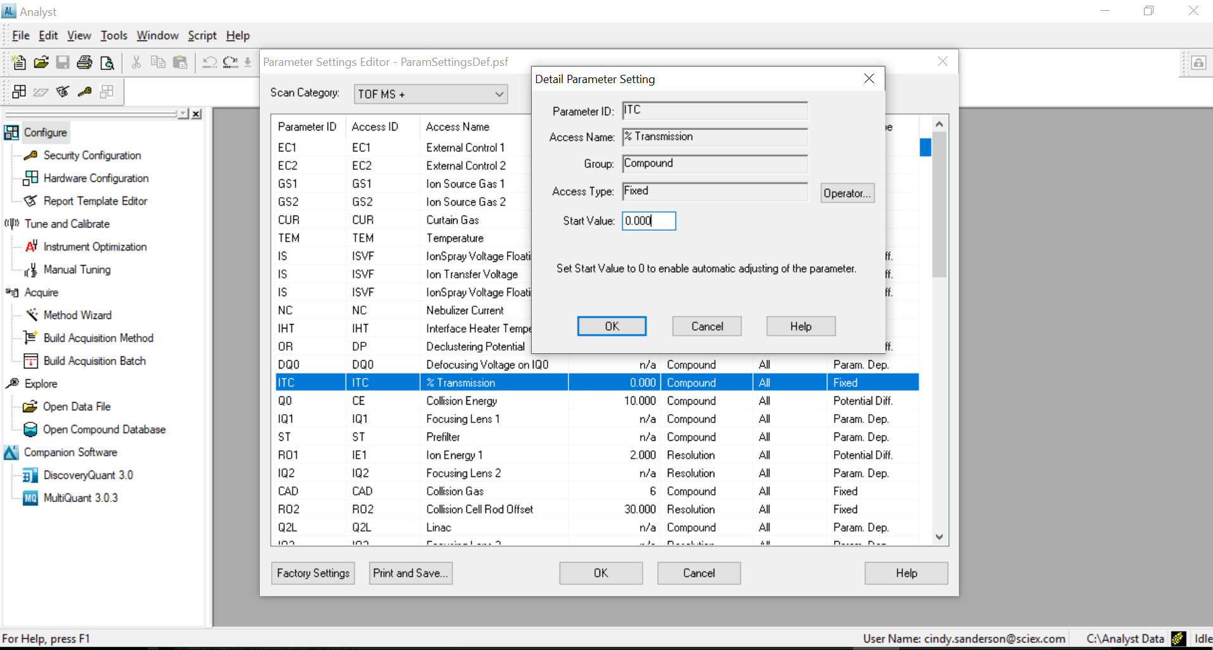
Task: Open the Tools menu
Action: [x=113, y=36]
